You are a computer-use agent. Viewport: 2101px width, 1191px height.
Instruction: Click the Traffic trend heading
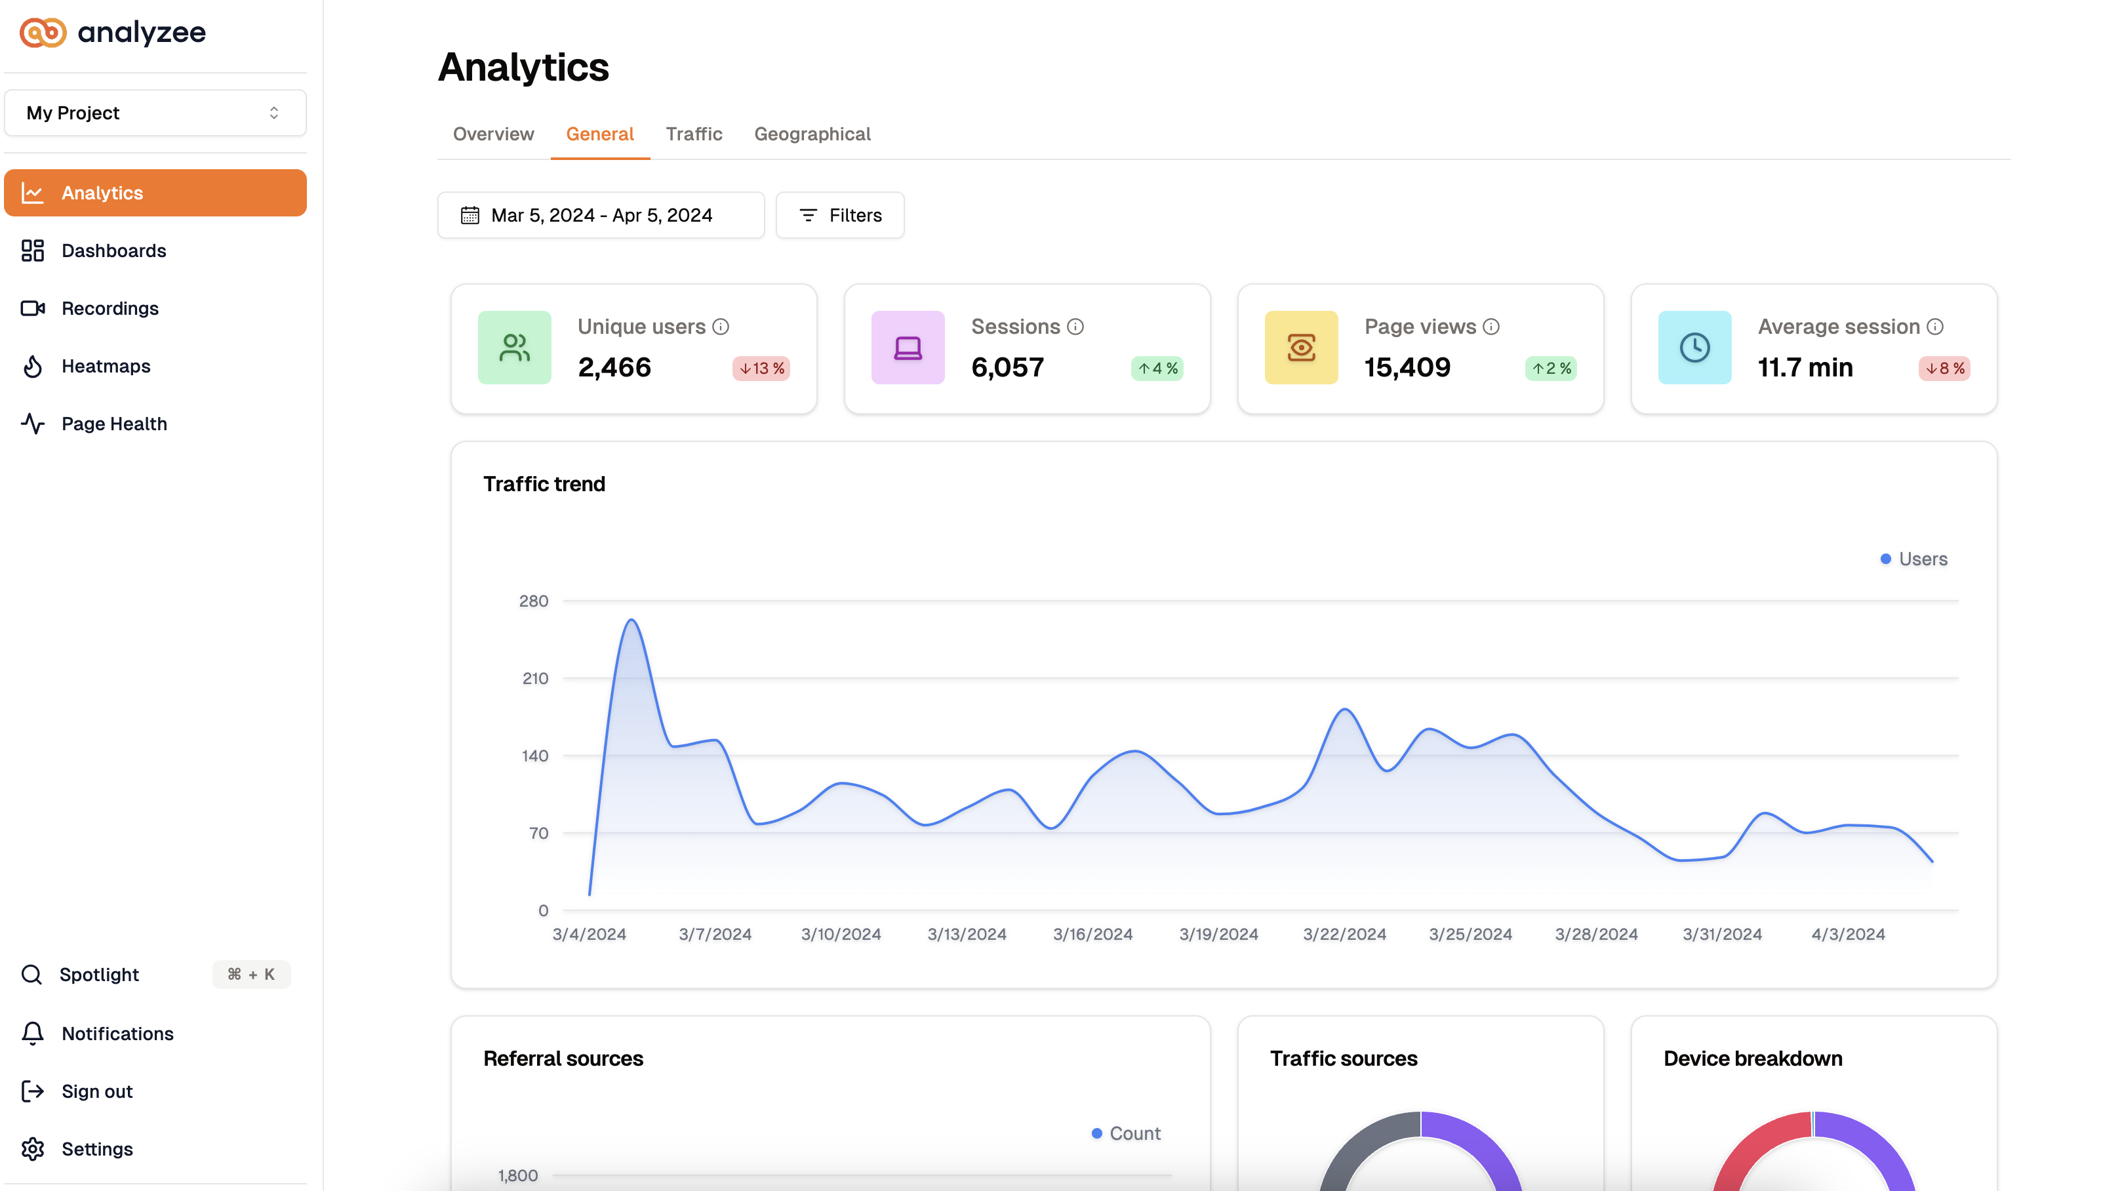click(x=544, y=484)
